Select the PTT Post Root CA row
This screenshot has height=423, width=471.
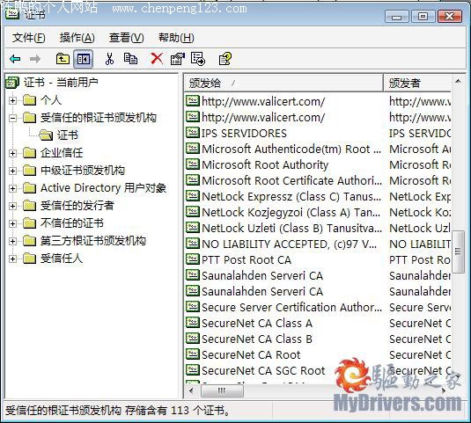(x=318, y=259)
